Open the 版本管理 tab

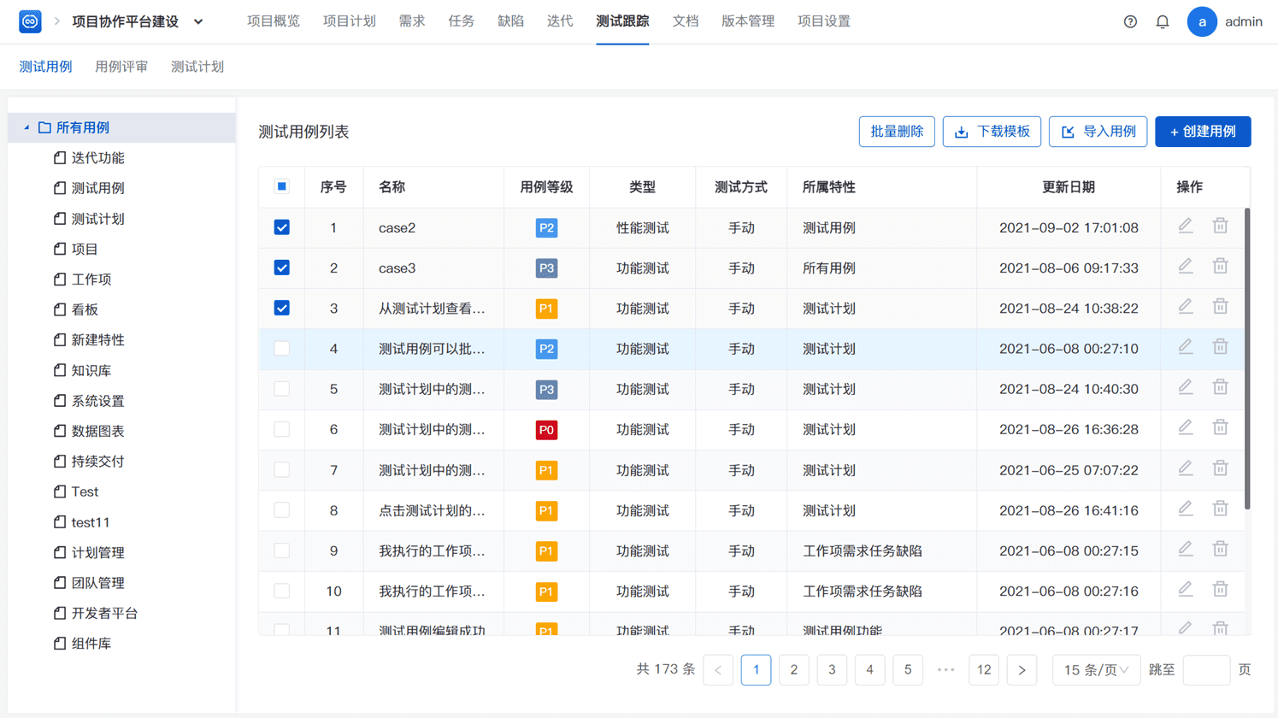[x=748, y=21]
